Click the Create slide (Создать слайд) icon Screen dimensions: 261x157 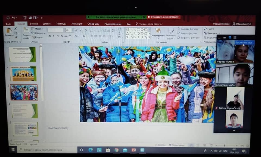(26, 32)
